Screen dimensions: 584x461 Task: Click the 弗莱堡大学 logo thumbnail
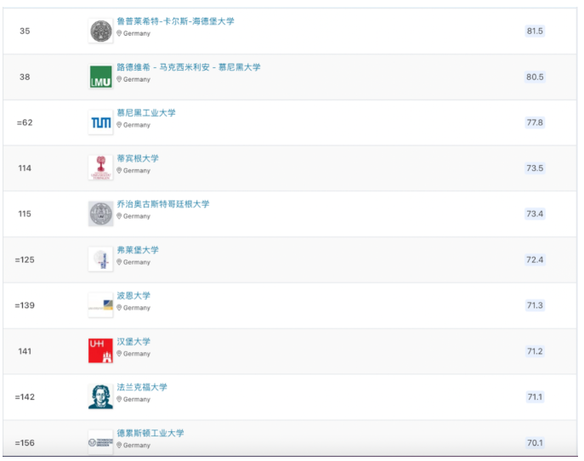click(100, 259)
